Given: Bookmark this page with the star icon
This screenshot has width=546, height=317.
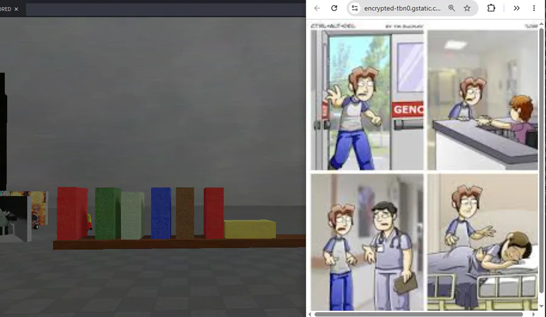Looking at the screenshot, I should click(467, 8).
